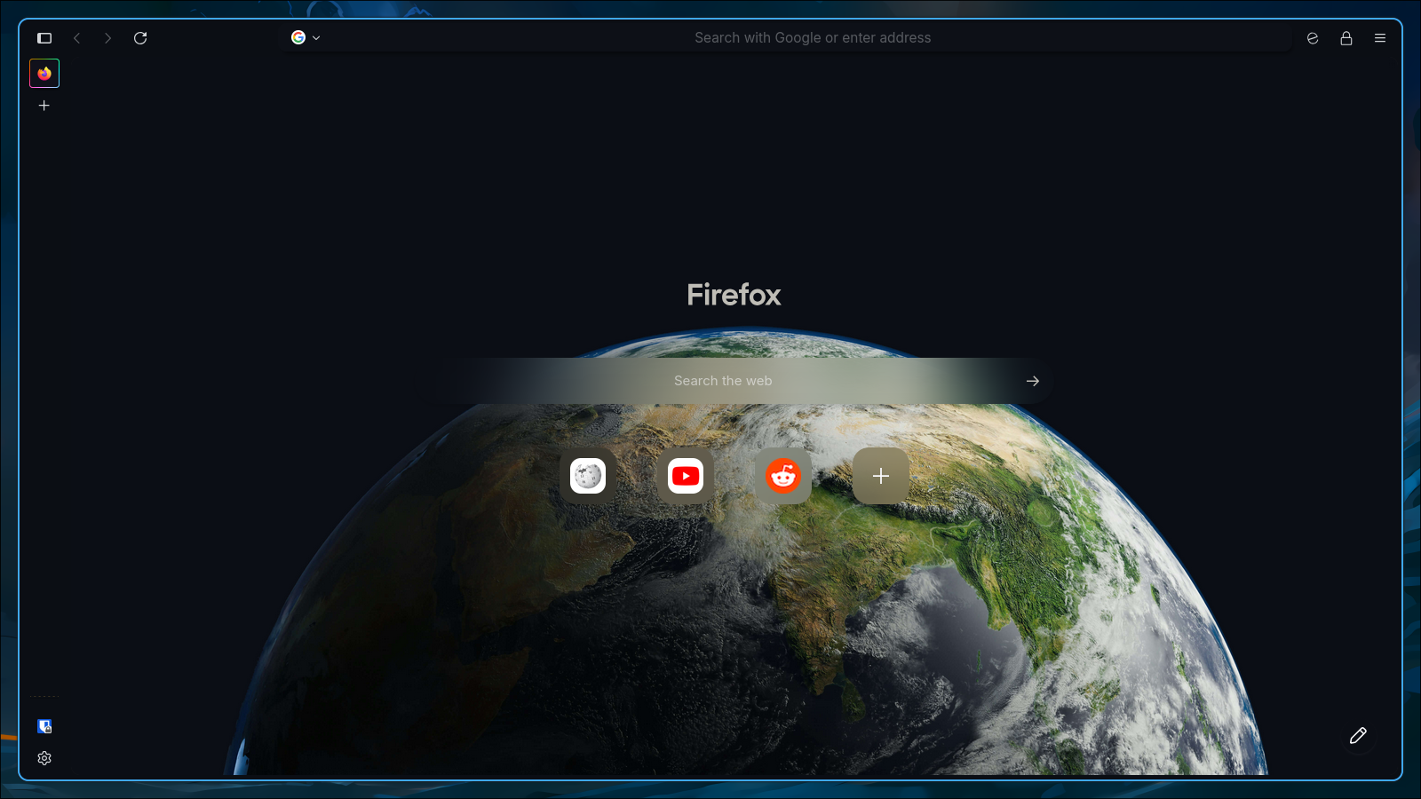Viewport: 1421px width, 799px height.
Task: Open a new tab with plus button
Action: pos(44,106)
